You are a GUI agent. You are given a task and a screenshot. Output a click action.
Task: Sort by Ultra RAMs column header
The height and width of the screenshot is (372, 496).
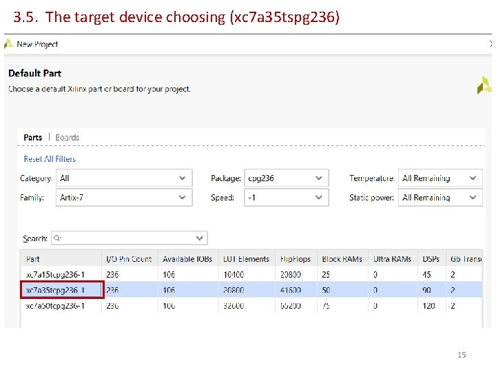tap(393, 259)
